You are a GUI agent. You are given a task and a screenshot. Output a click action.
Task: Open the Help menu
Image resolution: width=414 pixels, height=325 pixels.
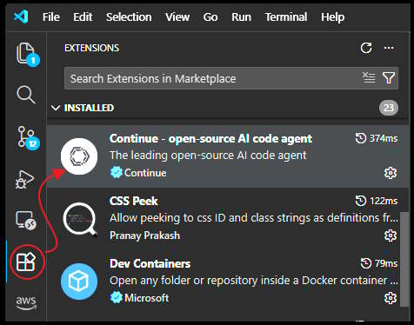click(332, 17)
